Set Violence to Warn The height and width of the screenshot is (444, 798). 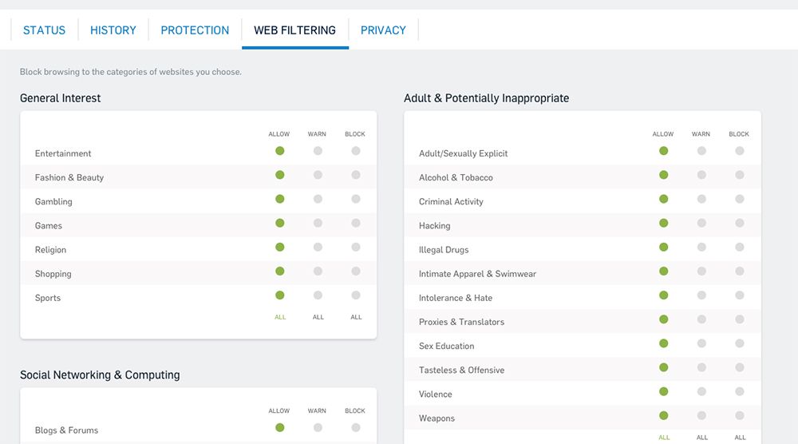pos(701,391)
